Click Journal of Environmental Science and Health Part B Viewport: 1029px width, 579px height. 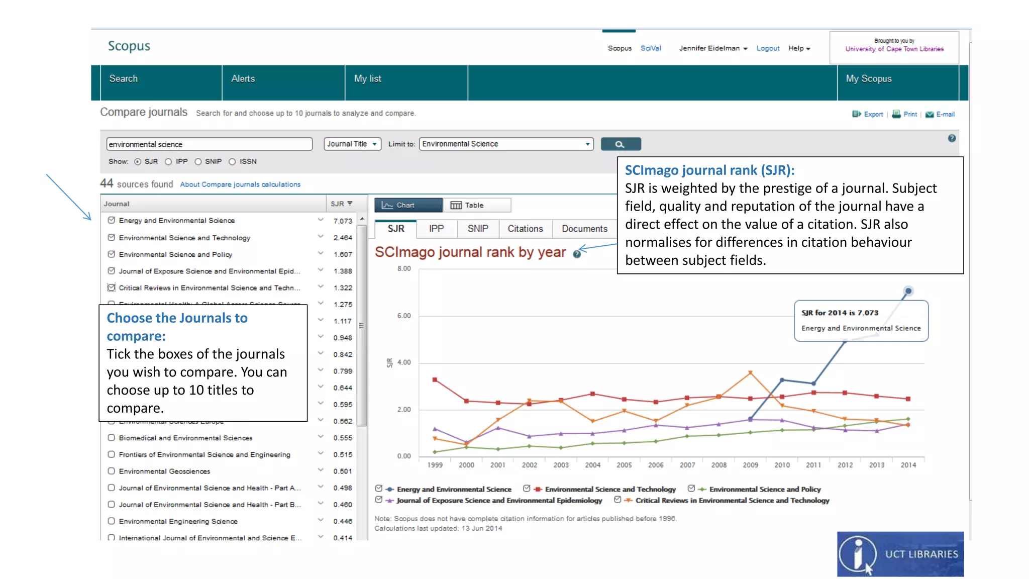coord(210,505)
